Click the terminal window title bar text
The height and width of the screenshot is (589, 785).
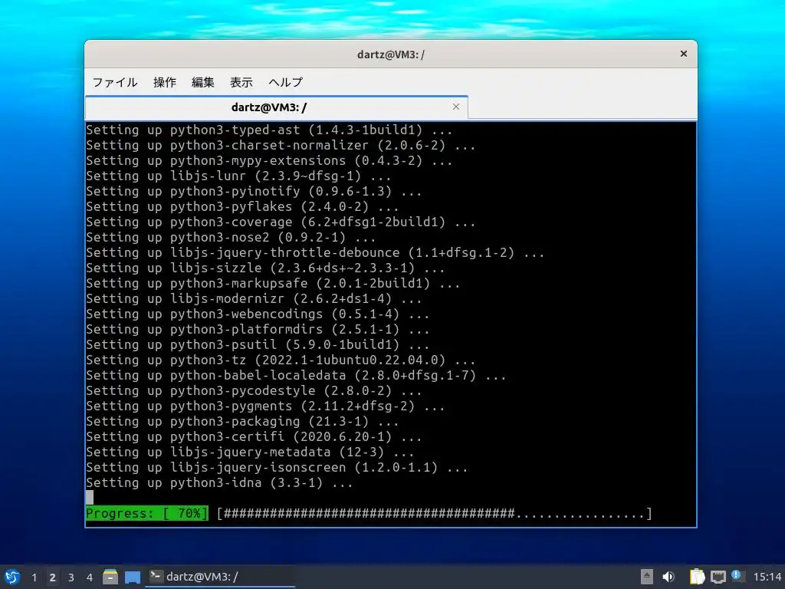[x=391, y=54]
